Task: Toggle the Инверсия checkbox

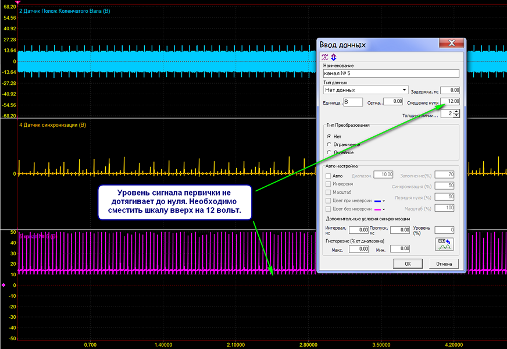Action: 328,184
